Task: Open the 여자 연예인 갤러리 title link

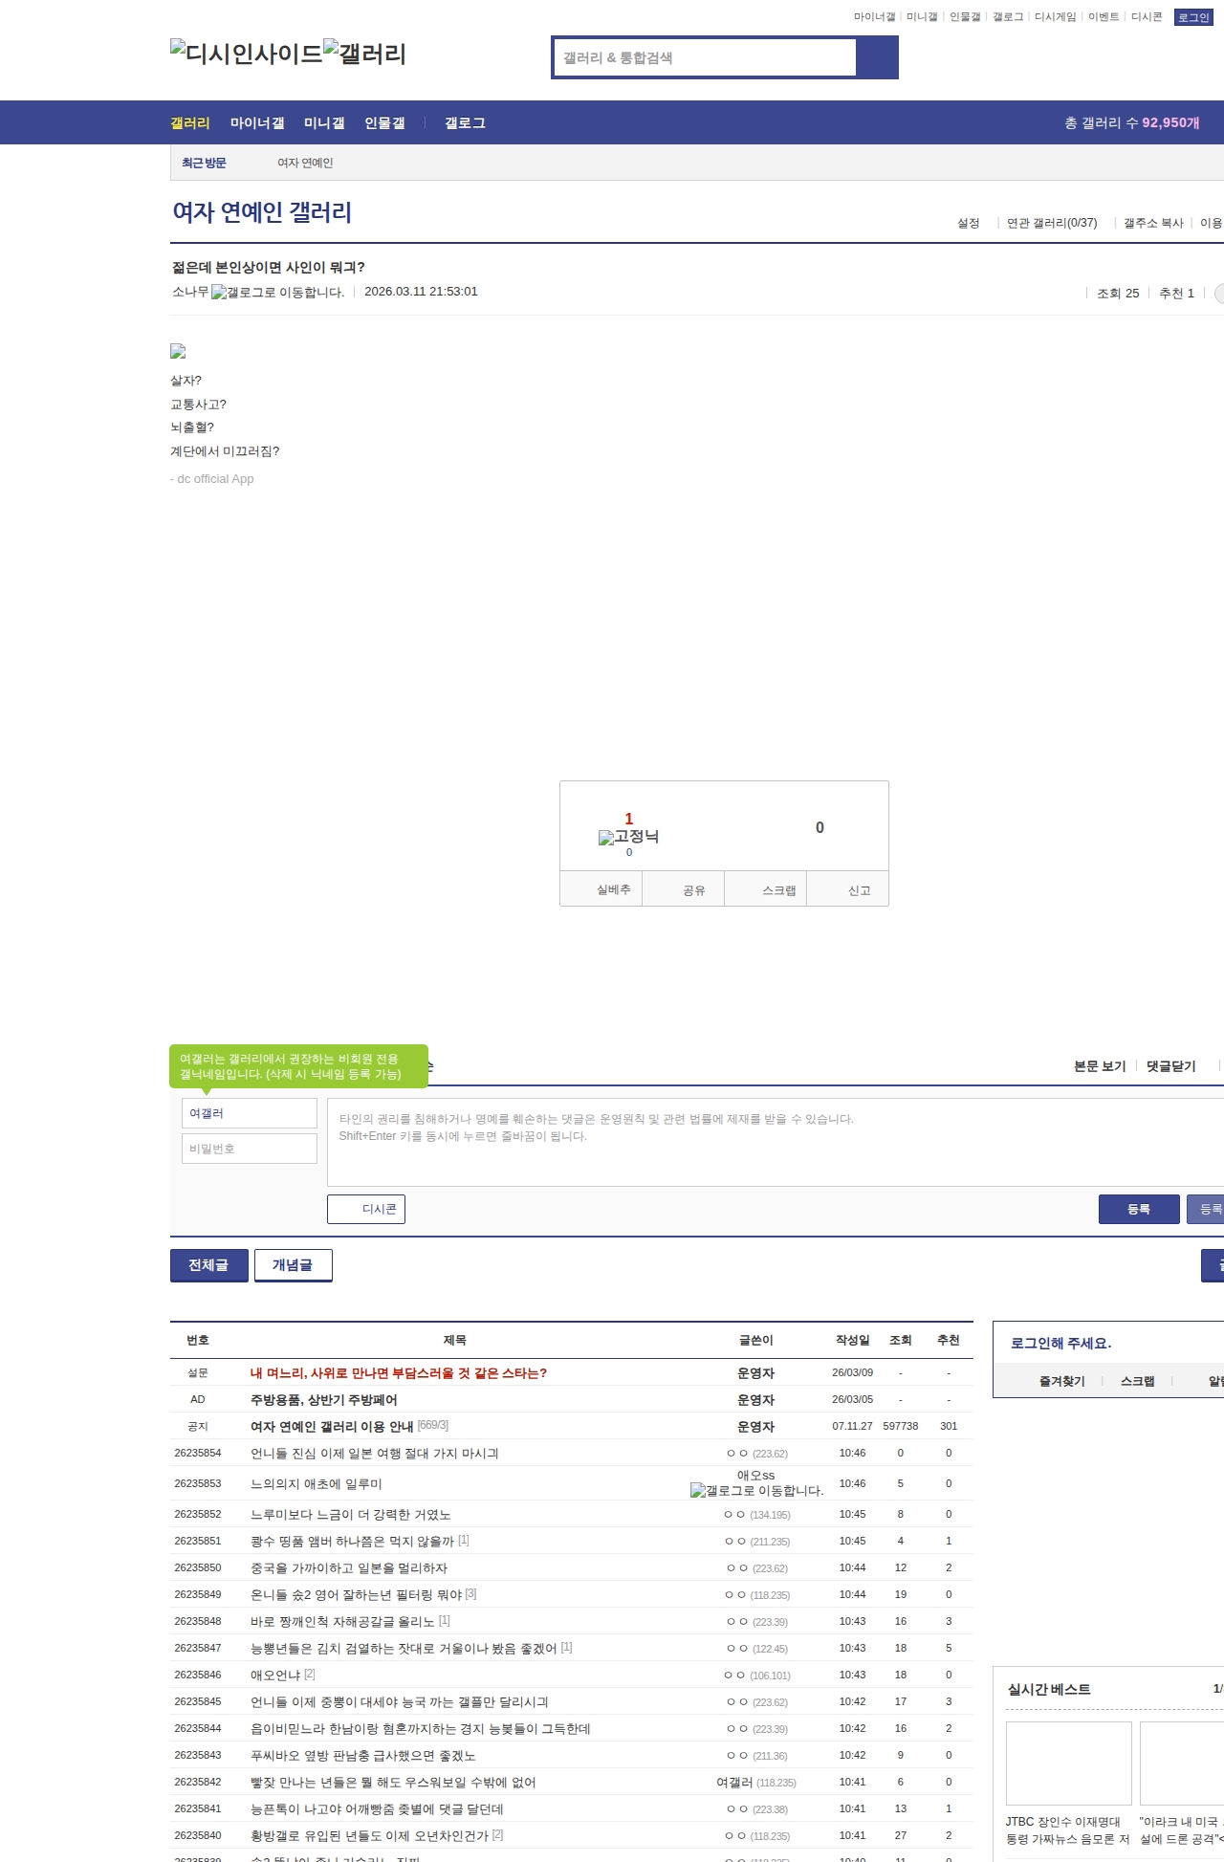Action: (262, 212)
